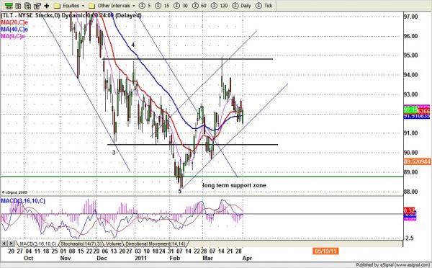
Task: Click the wave label 5 annotation
Action: point(179,191)
